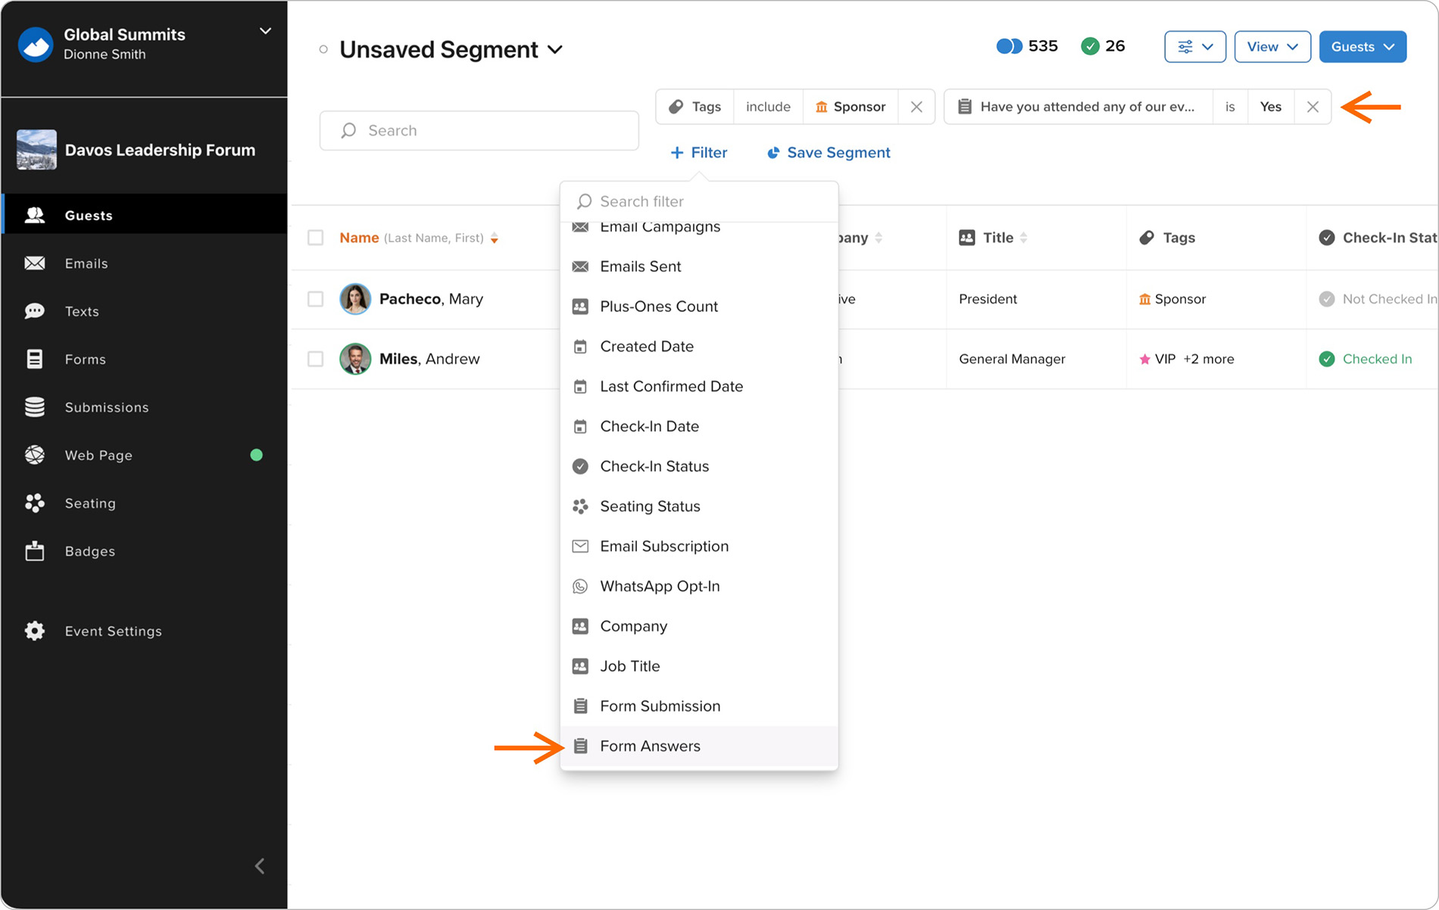Select the Pacheco, Mary row checkbox
The height and width of the screenshot is (910, 1439).
pos(316,299)
